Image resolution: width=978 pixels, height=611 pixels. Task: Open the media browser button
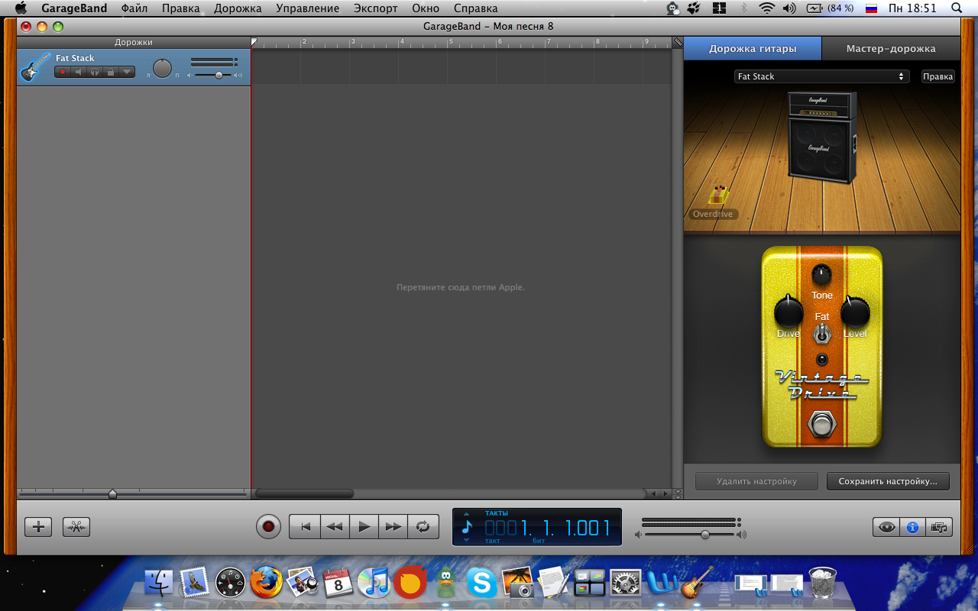939,526
